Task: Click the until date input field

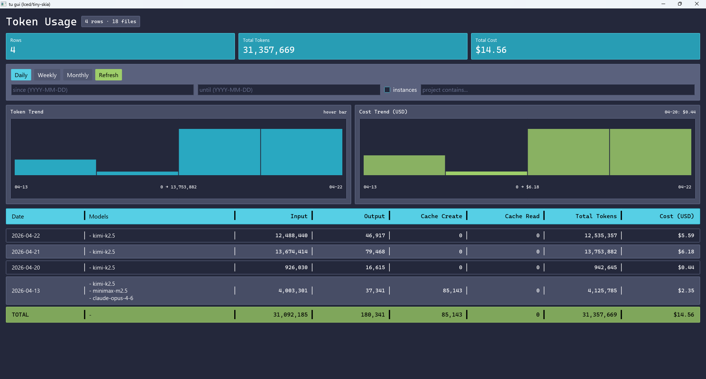Action: (289, 90)
